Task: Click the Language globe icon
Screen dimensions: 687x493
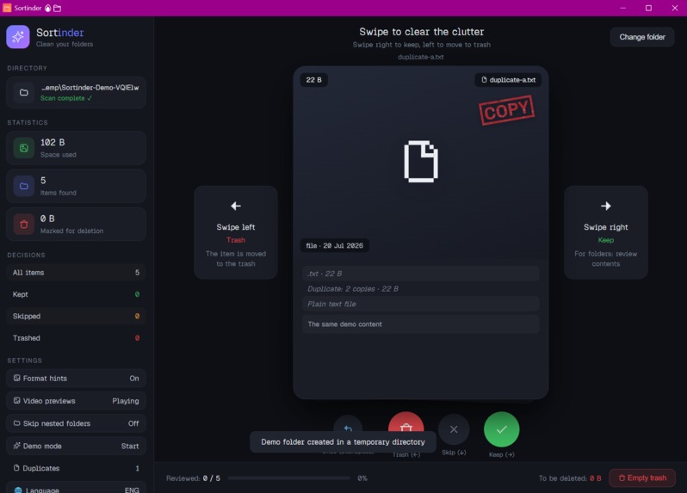Action: [18, 490]
